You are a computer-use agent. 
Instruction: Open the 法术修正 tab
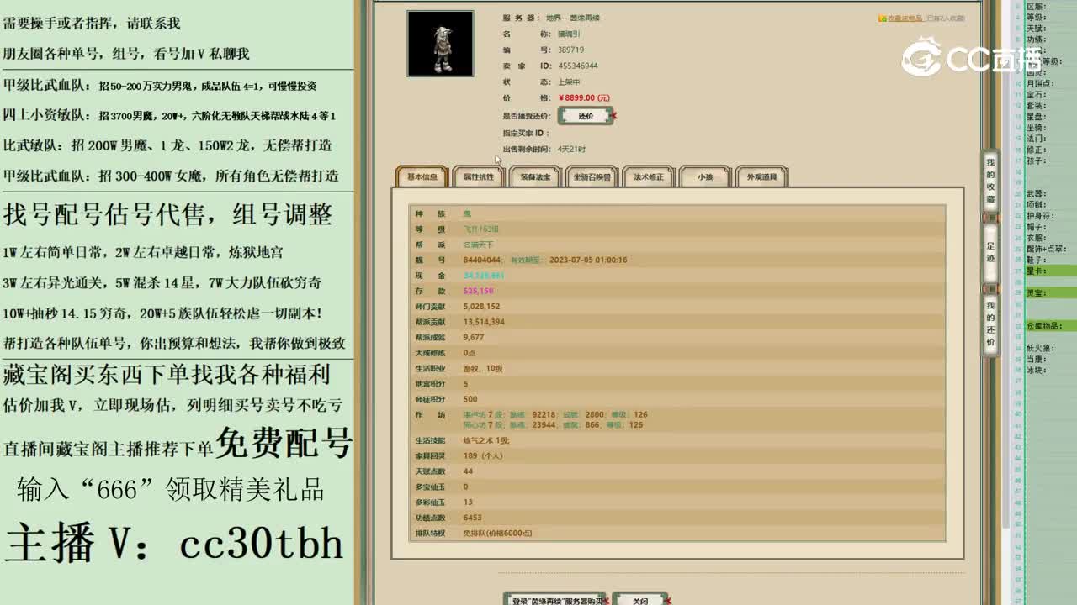pyautogui.click(x=648, y=176)
